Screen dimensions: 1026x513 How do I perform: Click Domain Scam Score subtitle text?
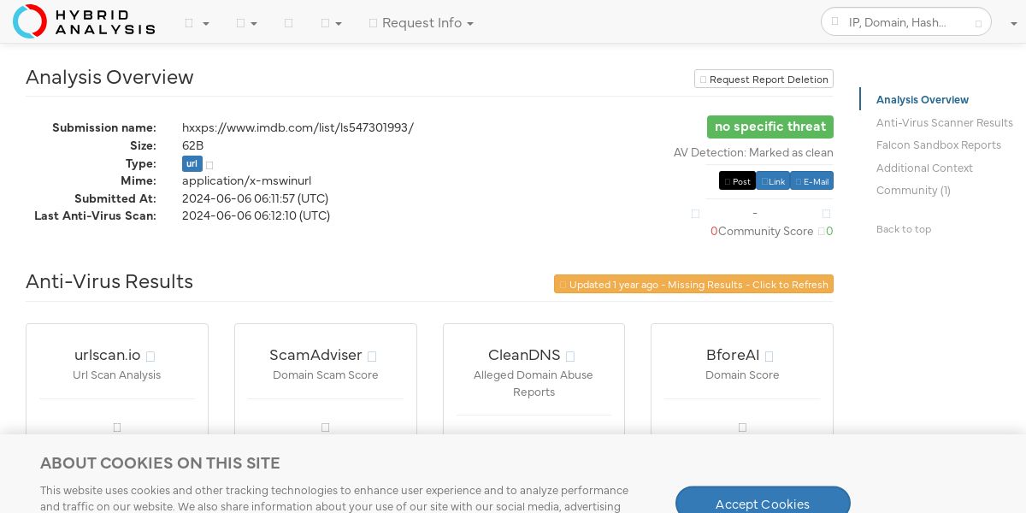tap(326, 375)
